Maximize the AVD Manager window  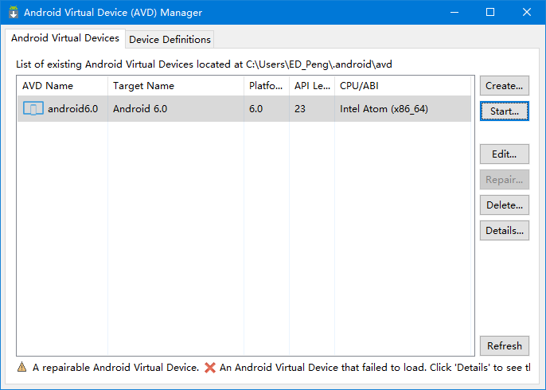coord(490,13)
